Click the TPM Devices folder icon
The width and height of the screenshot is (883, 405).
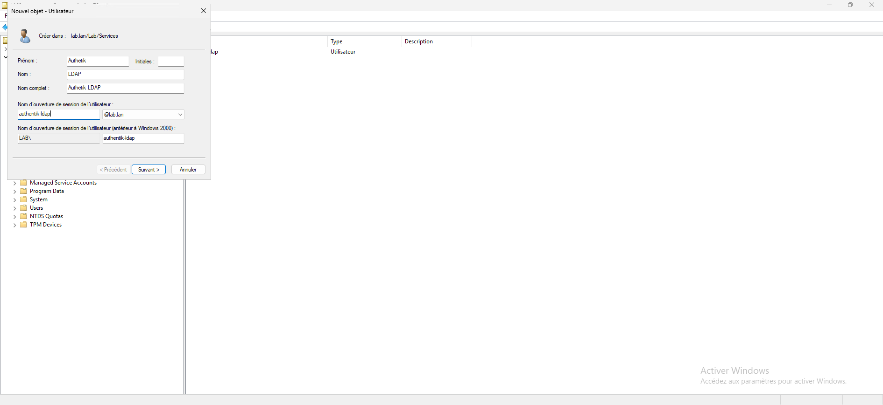click(x=23, y=225)
